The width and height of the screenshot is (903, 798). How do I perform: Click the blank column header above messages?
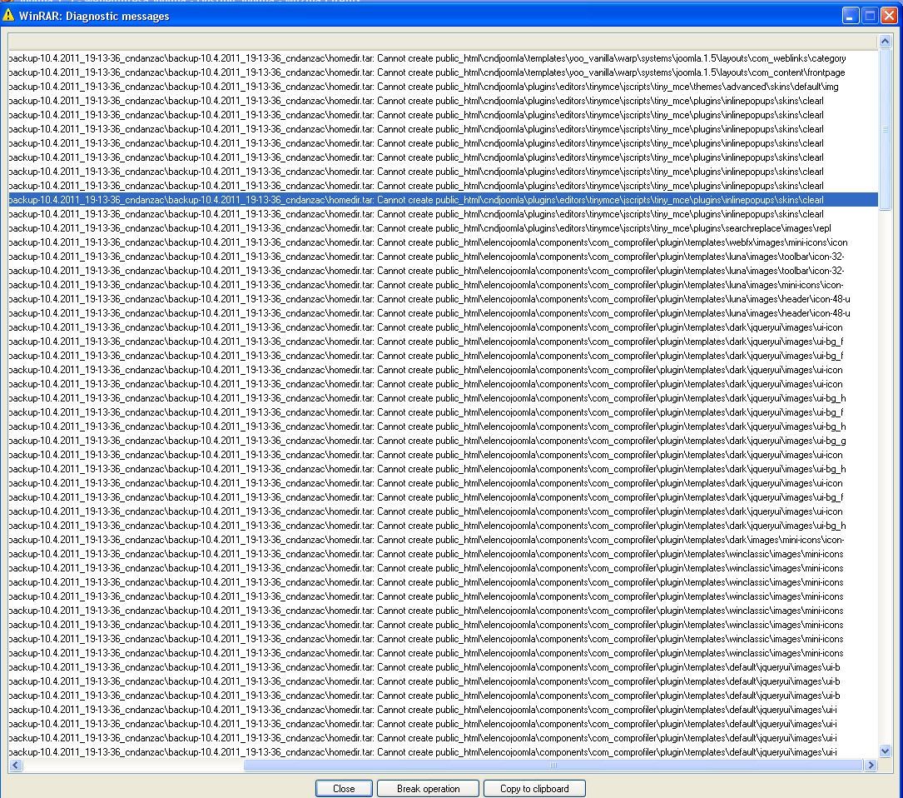point(443,42)
